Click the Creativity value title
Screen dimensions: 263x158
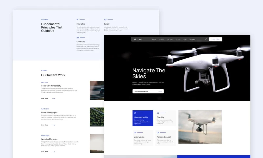pos(81,42)
